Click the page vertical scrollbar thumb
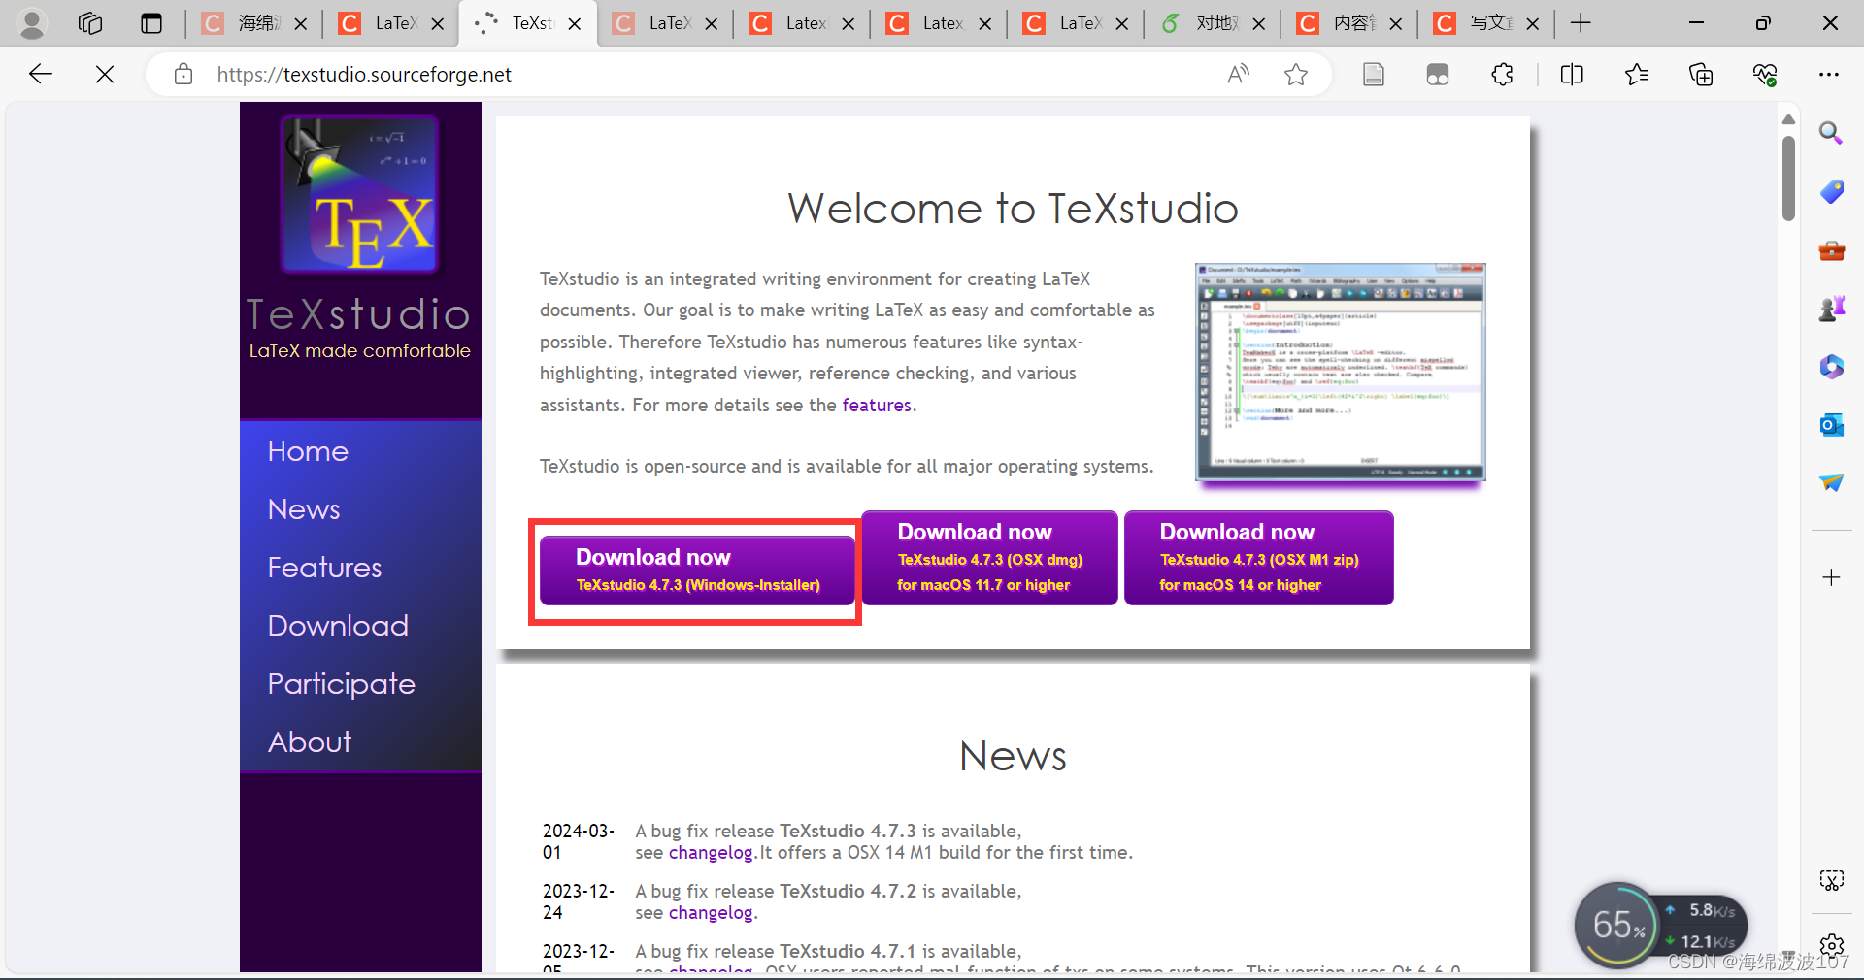 click(x=1788, y=179)
